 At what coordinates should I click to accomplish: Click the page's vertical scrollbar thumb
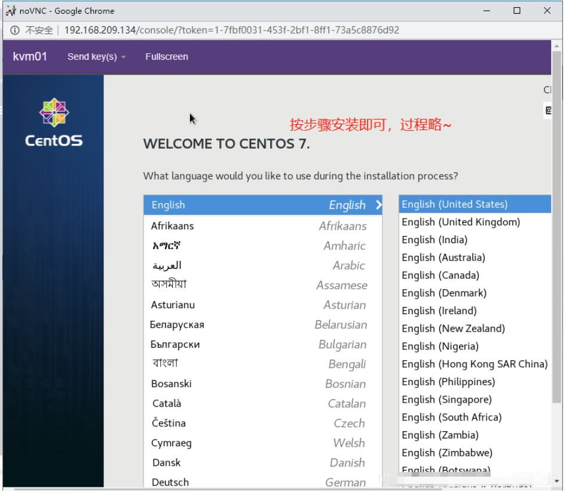[x=556, y=228]
